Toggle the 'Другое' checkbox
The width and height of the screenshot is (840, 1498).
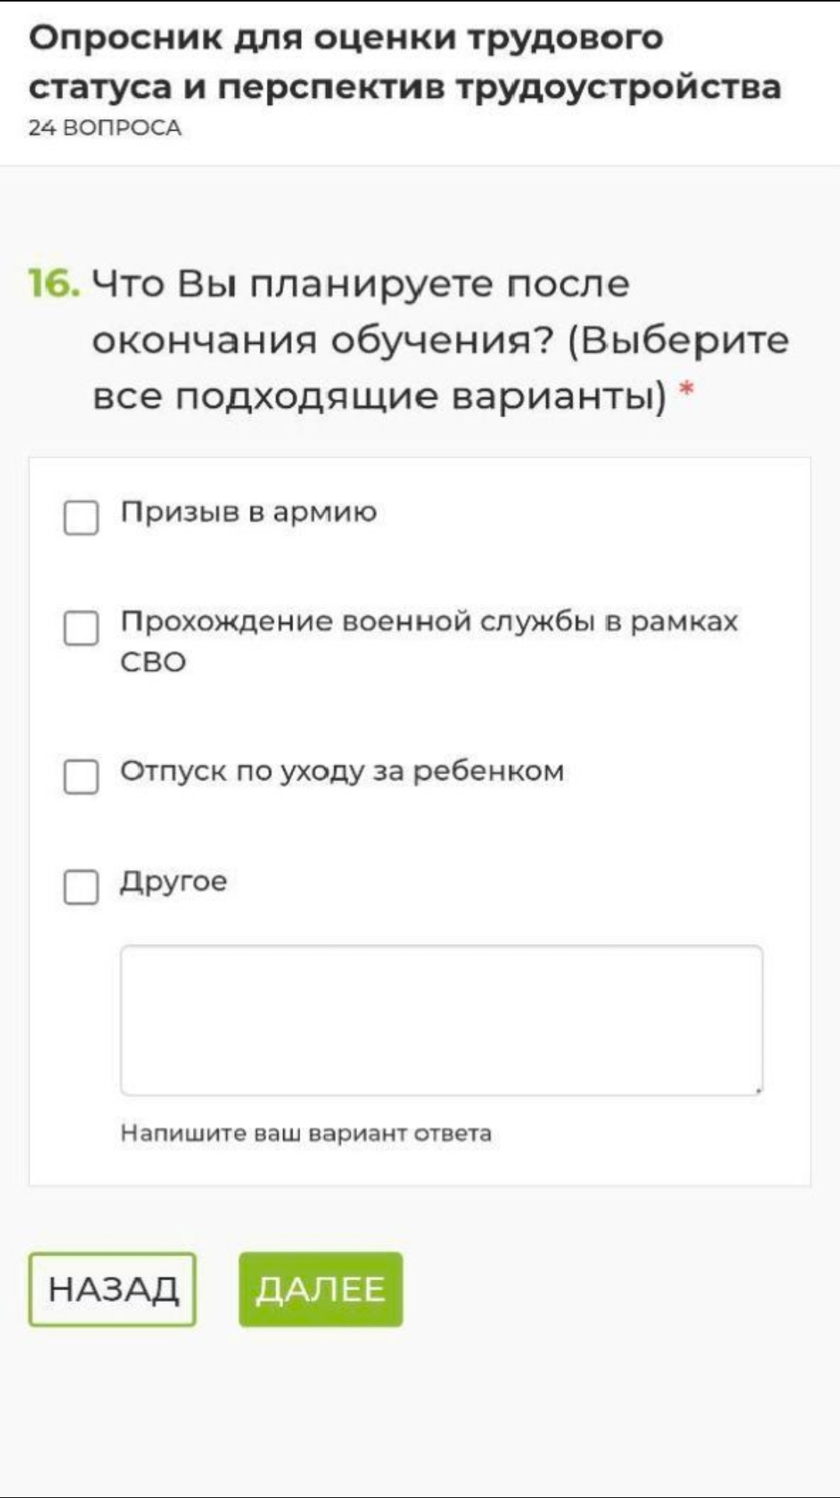point(81,887)
